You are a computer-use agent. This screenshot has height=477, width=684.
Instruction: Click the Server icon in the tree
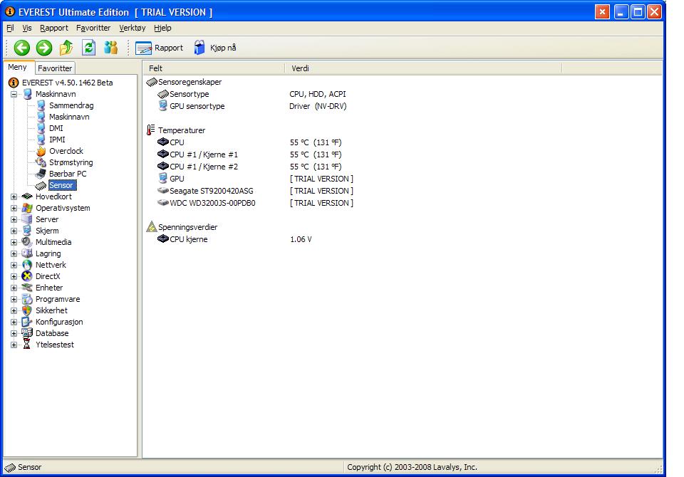27,219
